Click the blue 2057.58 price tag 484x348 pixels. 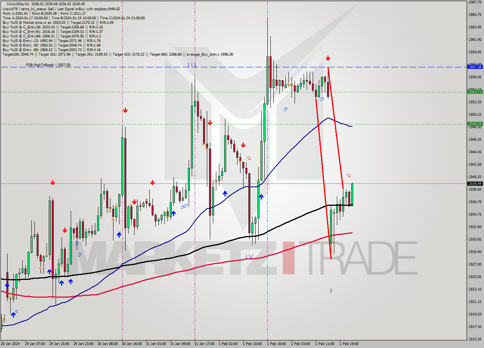point(475,67)
